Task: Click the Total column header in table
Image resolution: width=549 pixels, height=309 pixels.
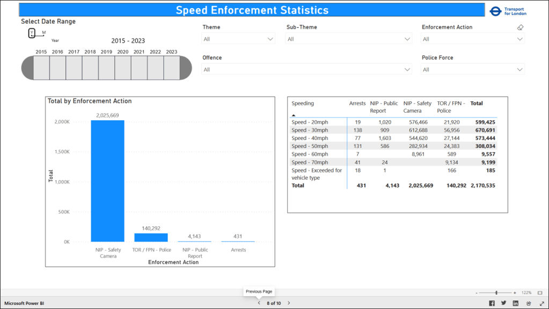Action: 477,104
